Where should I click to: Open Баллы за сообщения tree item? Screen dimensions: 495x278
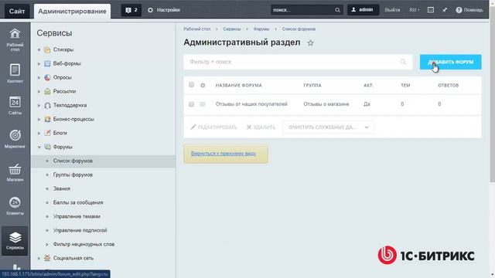click(x=78, y=202)
